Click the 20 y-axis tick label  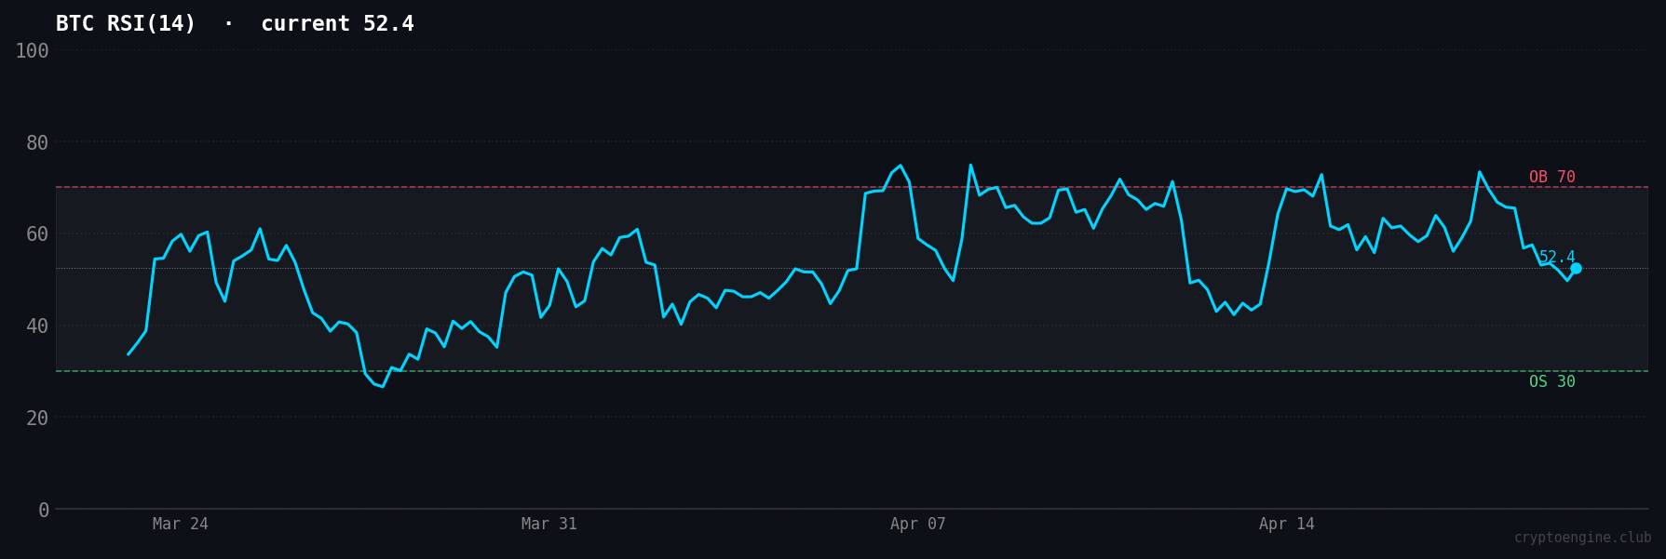pyautogui.click(x=37, y=419)
